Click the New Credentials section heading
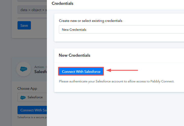Image resolution: width=184 pixels, height=126 pixels. 75,55
